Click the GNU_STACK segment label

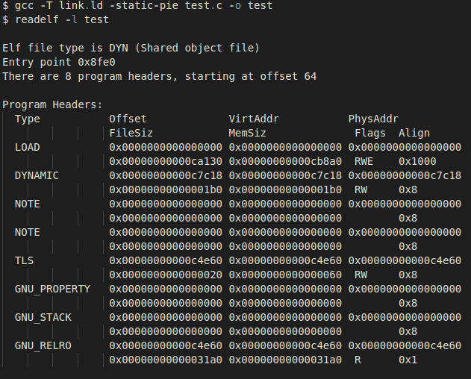click(43, 317)
